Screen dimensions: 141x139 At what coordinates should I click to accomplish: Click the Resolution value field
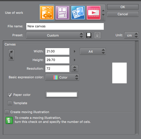[57, 68]
